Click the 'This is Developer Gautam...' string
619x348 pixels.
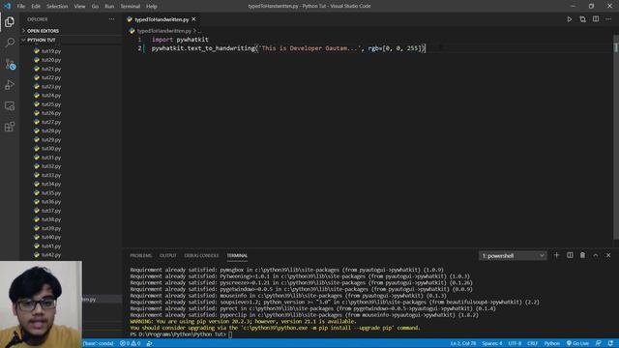coord(309,48)
